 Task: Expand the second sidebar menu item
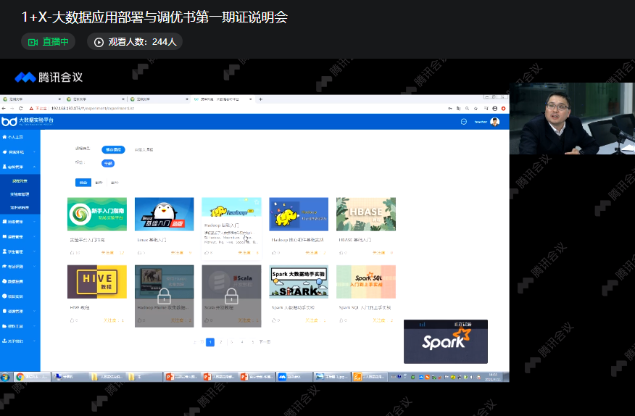[20, 152]
